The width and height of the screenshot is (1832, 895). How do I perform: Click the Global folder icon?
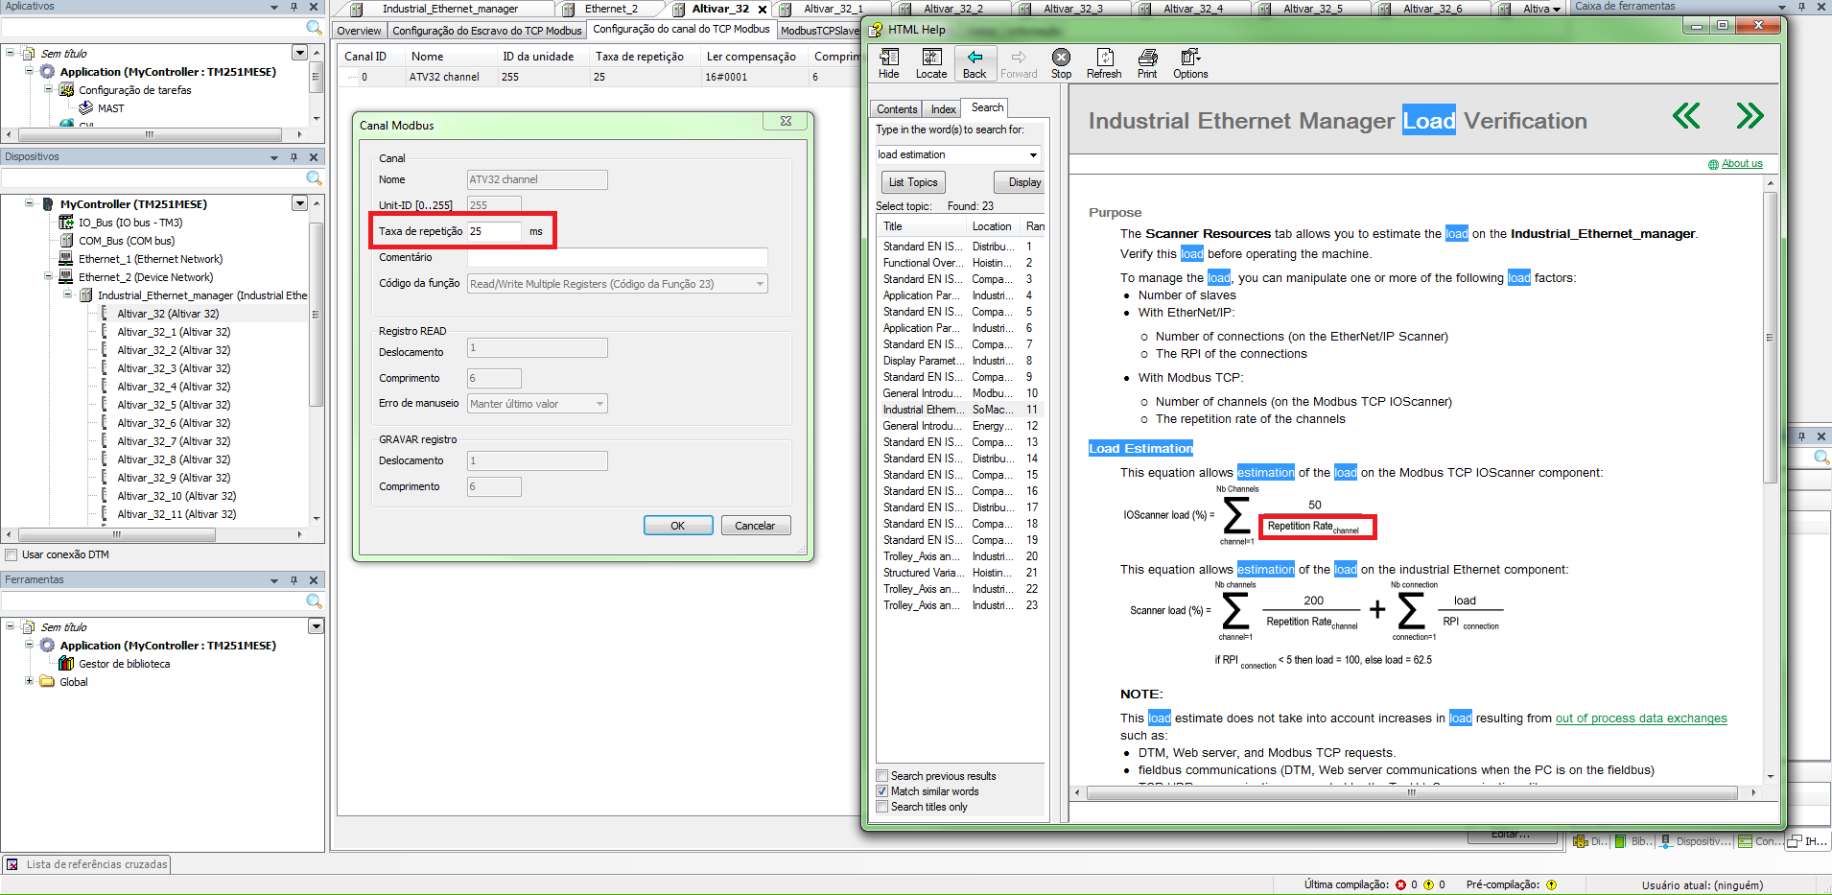coord(47,682)
